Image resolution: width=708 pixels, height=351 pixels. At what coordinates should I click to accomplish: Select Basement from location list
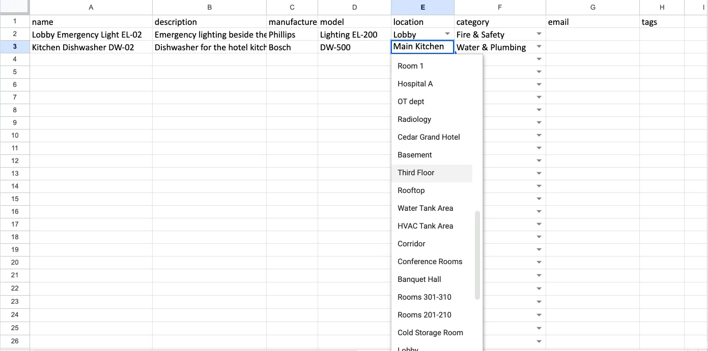432,155
